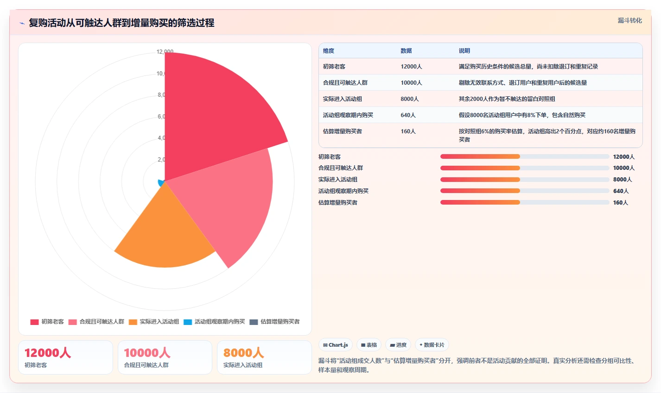Viewport: 661px width, 393px height.
Task: Click the page title 复购活动从可触达人群到增量购买的筛选过程
Action: (x=121, y=23)
